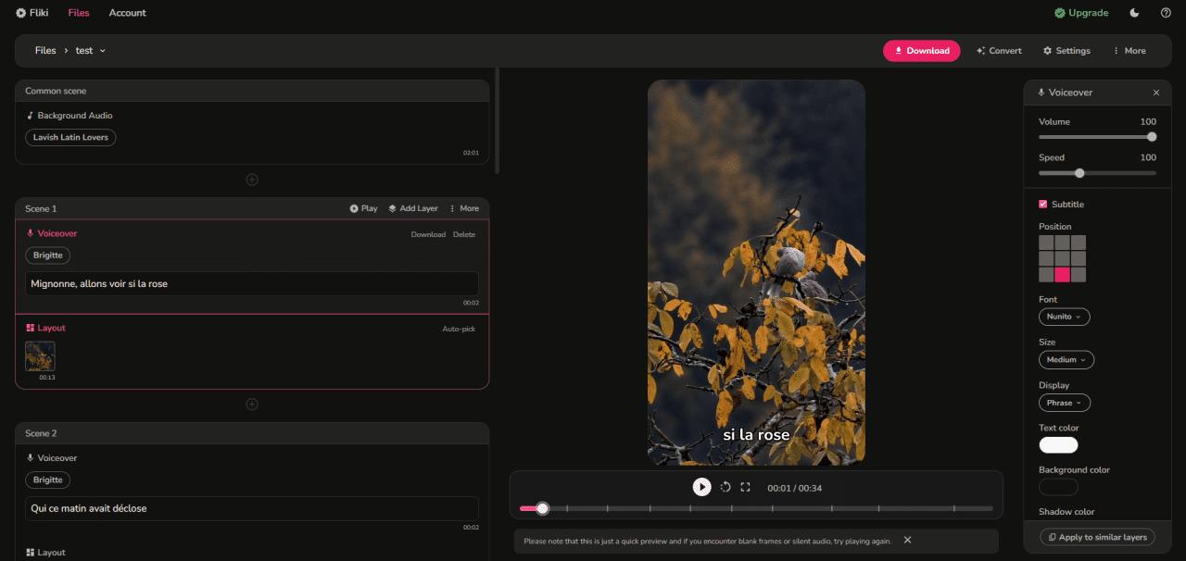Set subtitle position to top-center cell
The width and height of the screenshot is (1186, 561).
click(x=1062, y=243)
